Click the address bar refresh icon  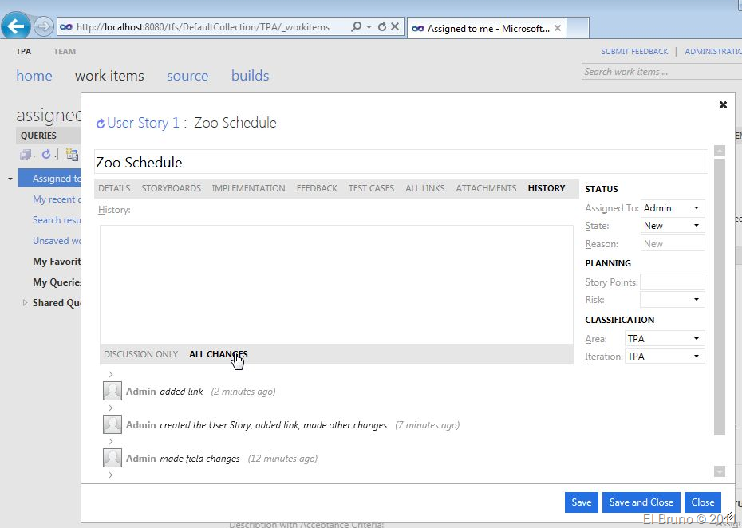[382, 26]
